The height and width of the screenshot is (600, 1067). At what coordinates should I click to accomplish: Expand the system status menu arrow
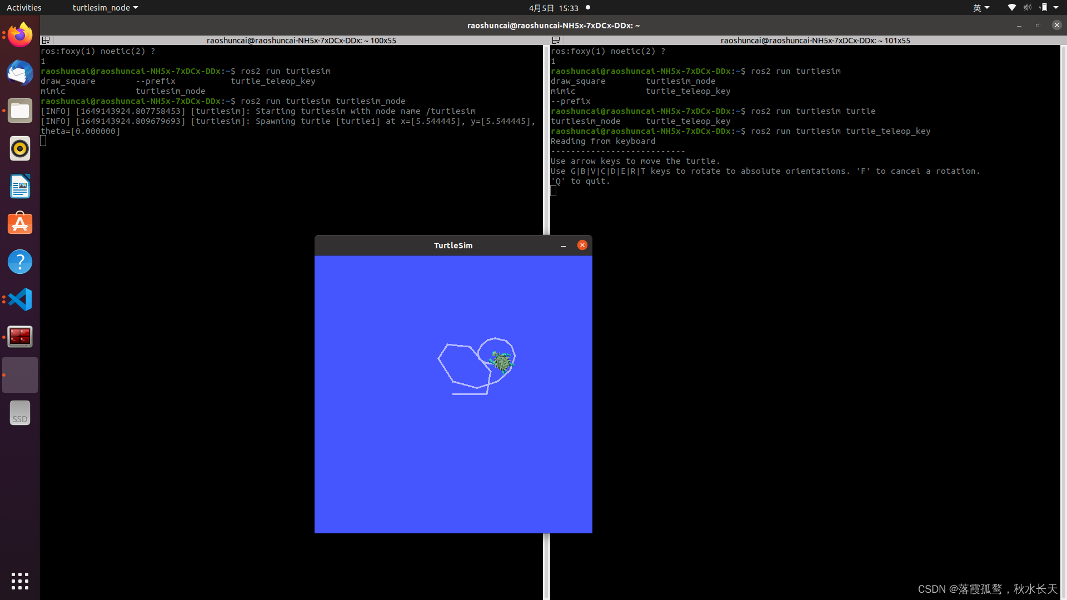tap(1056, 8)
